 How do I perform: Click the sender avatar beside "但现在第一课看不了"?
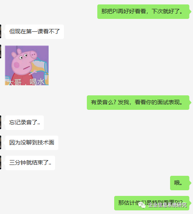[x=0, y=31]
